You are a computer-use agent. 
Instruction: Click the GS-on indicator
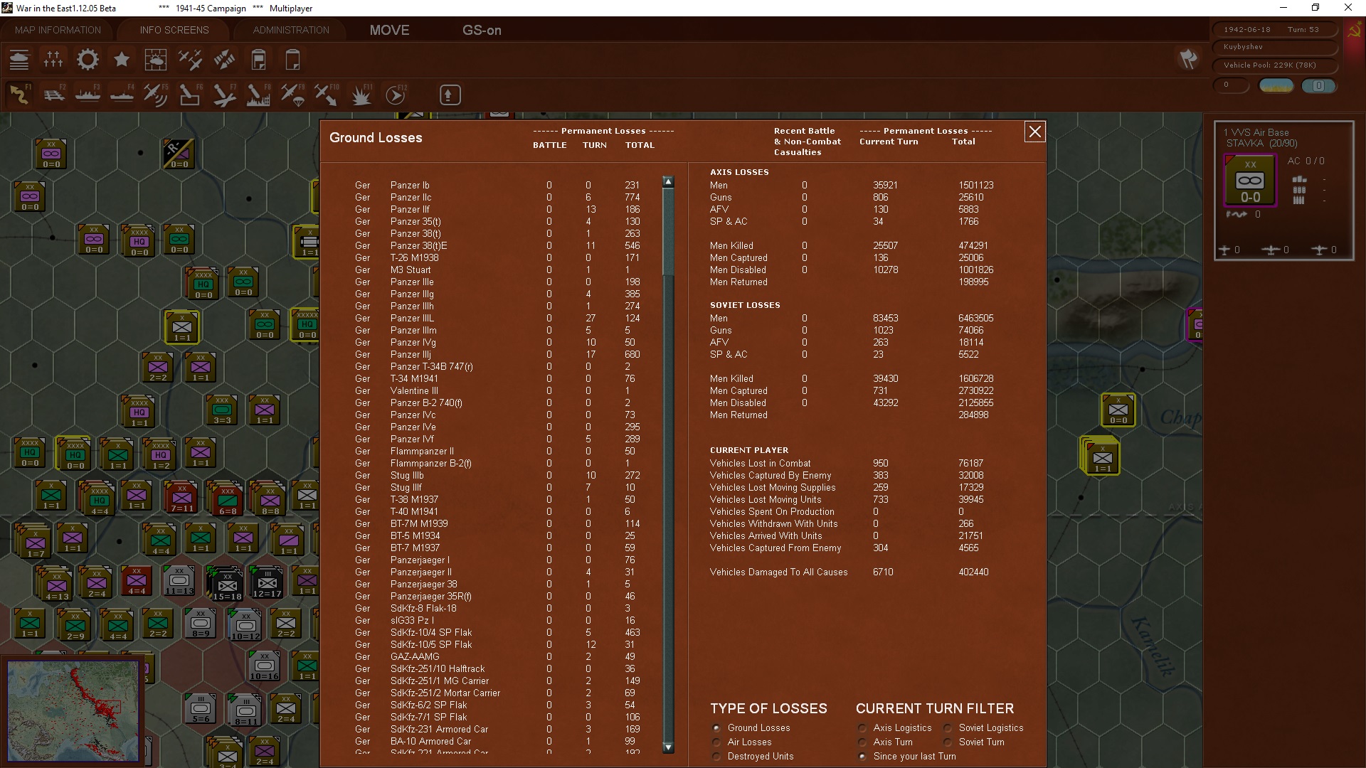482,30
